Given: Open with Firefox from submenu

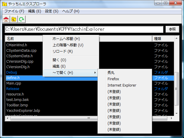Looking at the screenshot, I should pos(113,79).
